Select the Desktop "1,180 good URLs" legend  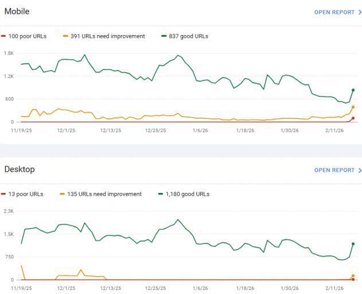(x=188, y=194)
